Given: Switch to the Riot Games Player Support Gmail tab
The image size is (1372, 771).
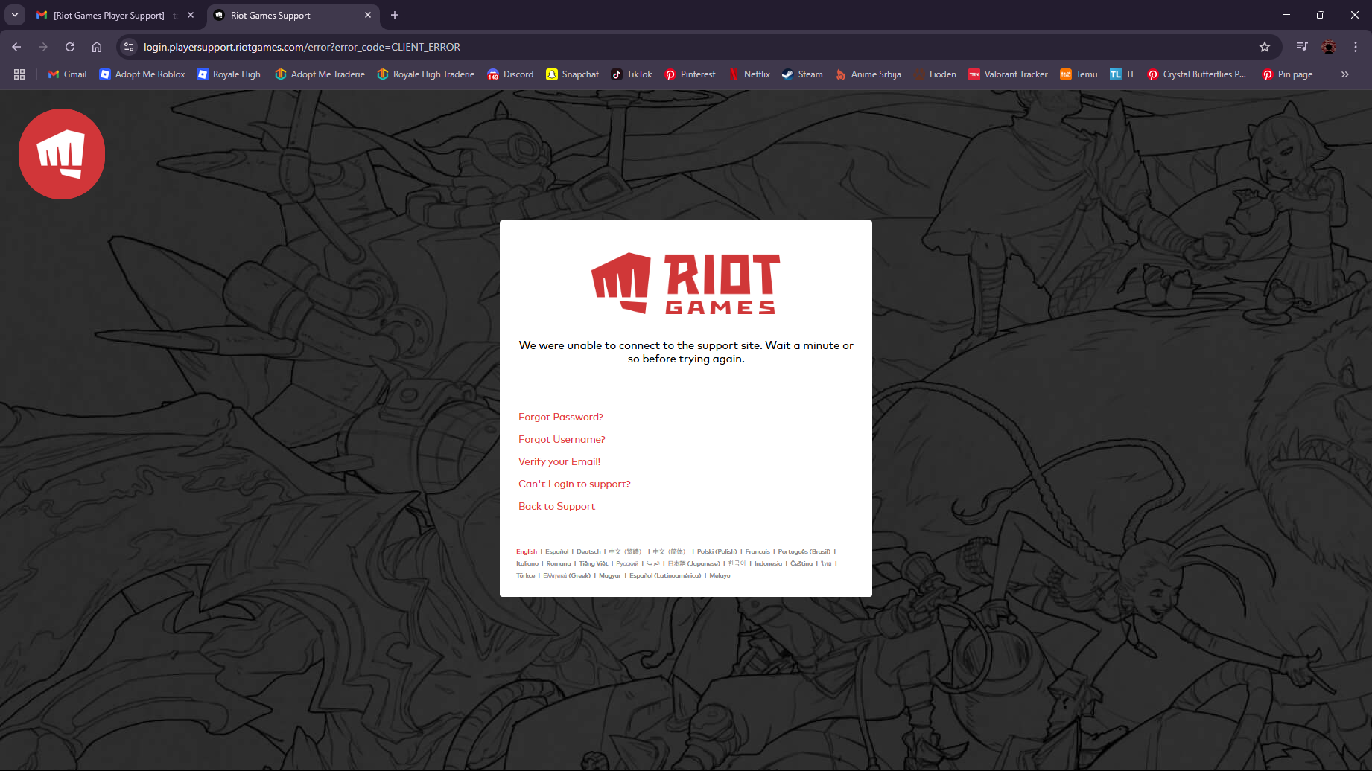Looking at the screenshot, I should (x=109, y=15).
